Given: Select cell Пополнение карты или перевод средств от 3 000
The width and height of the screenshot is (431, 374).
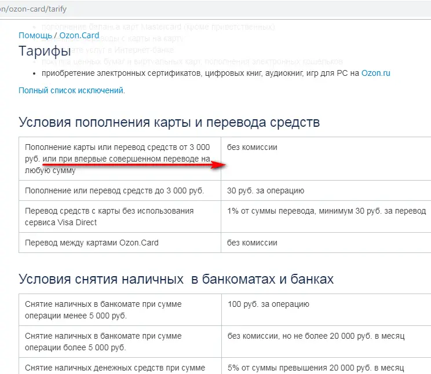Looking at the screenshot, I should [120, 159].
